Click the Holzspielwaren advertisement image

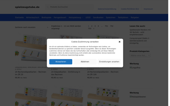point(138,97)
